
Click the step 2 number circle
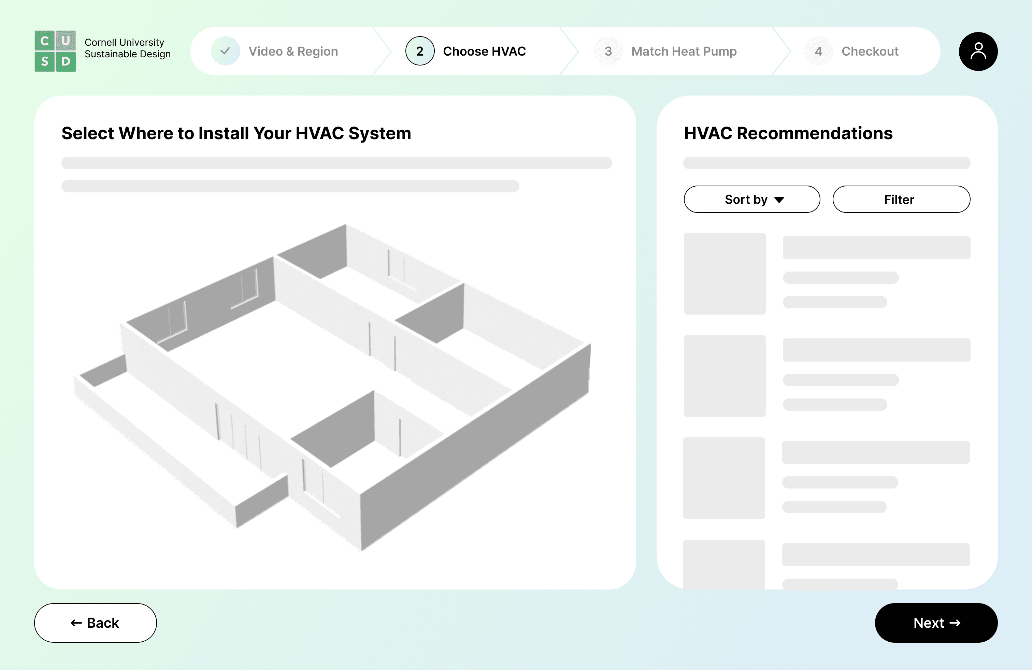coord(419,51)
